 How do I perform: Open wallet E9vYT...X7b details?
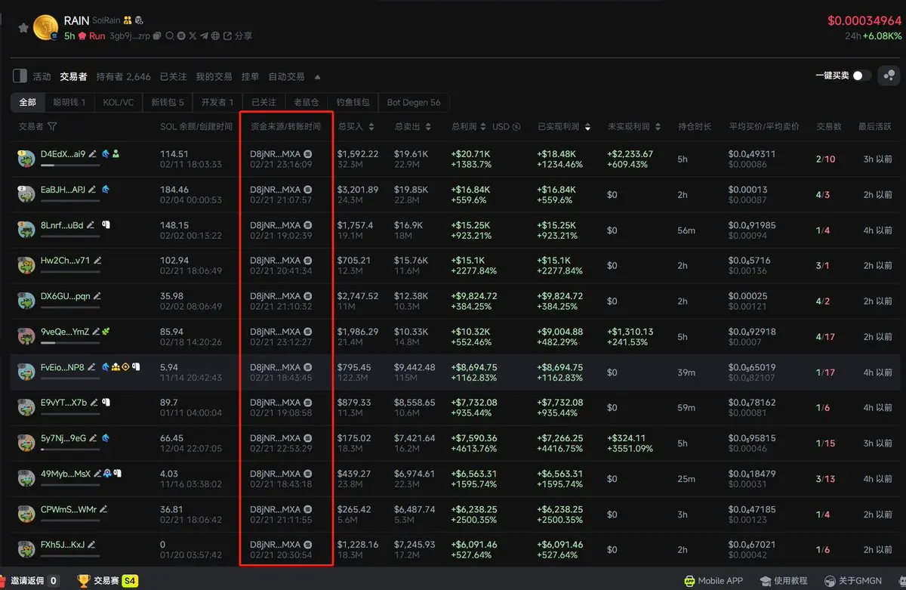pyautogui.click(x=63, y=403)
